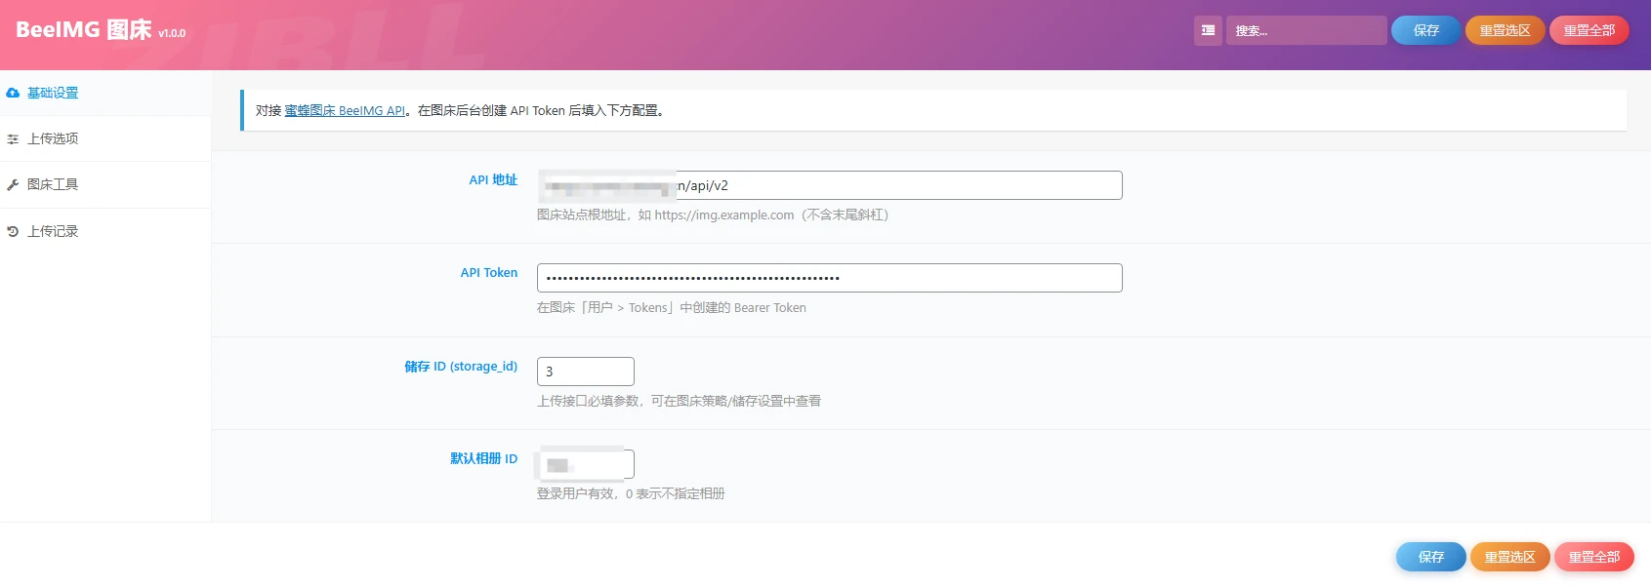Click the 默认相册 ID input field
Screen dimensions: 1651x587
[x=586, y=464]
